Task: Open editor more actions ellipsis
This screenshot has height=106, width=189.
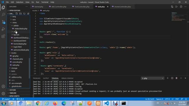Action: pyautogui.click(x=185, y=7)
